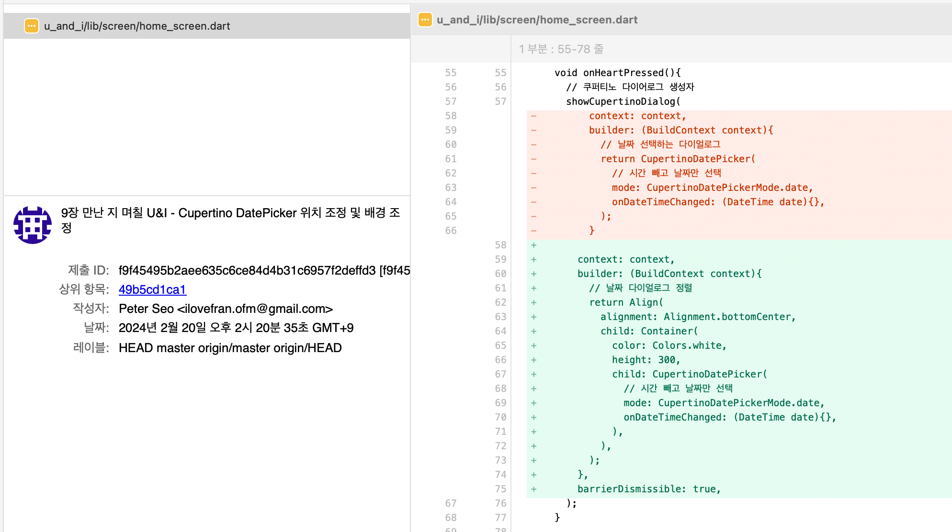
Task: Click the minus marker on the removed CupertinoDatePicker line
Action: point(533,159)
